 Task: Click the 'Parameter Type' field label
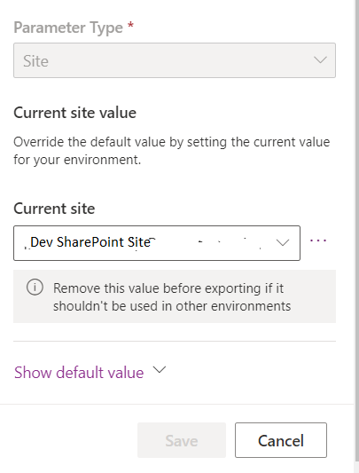tap(68, 28)
